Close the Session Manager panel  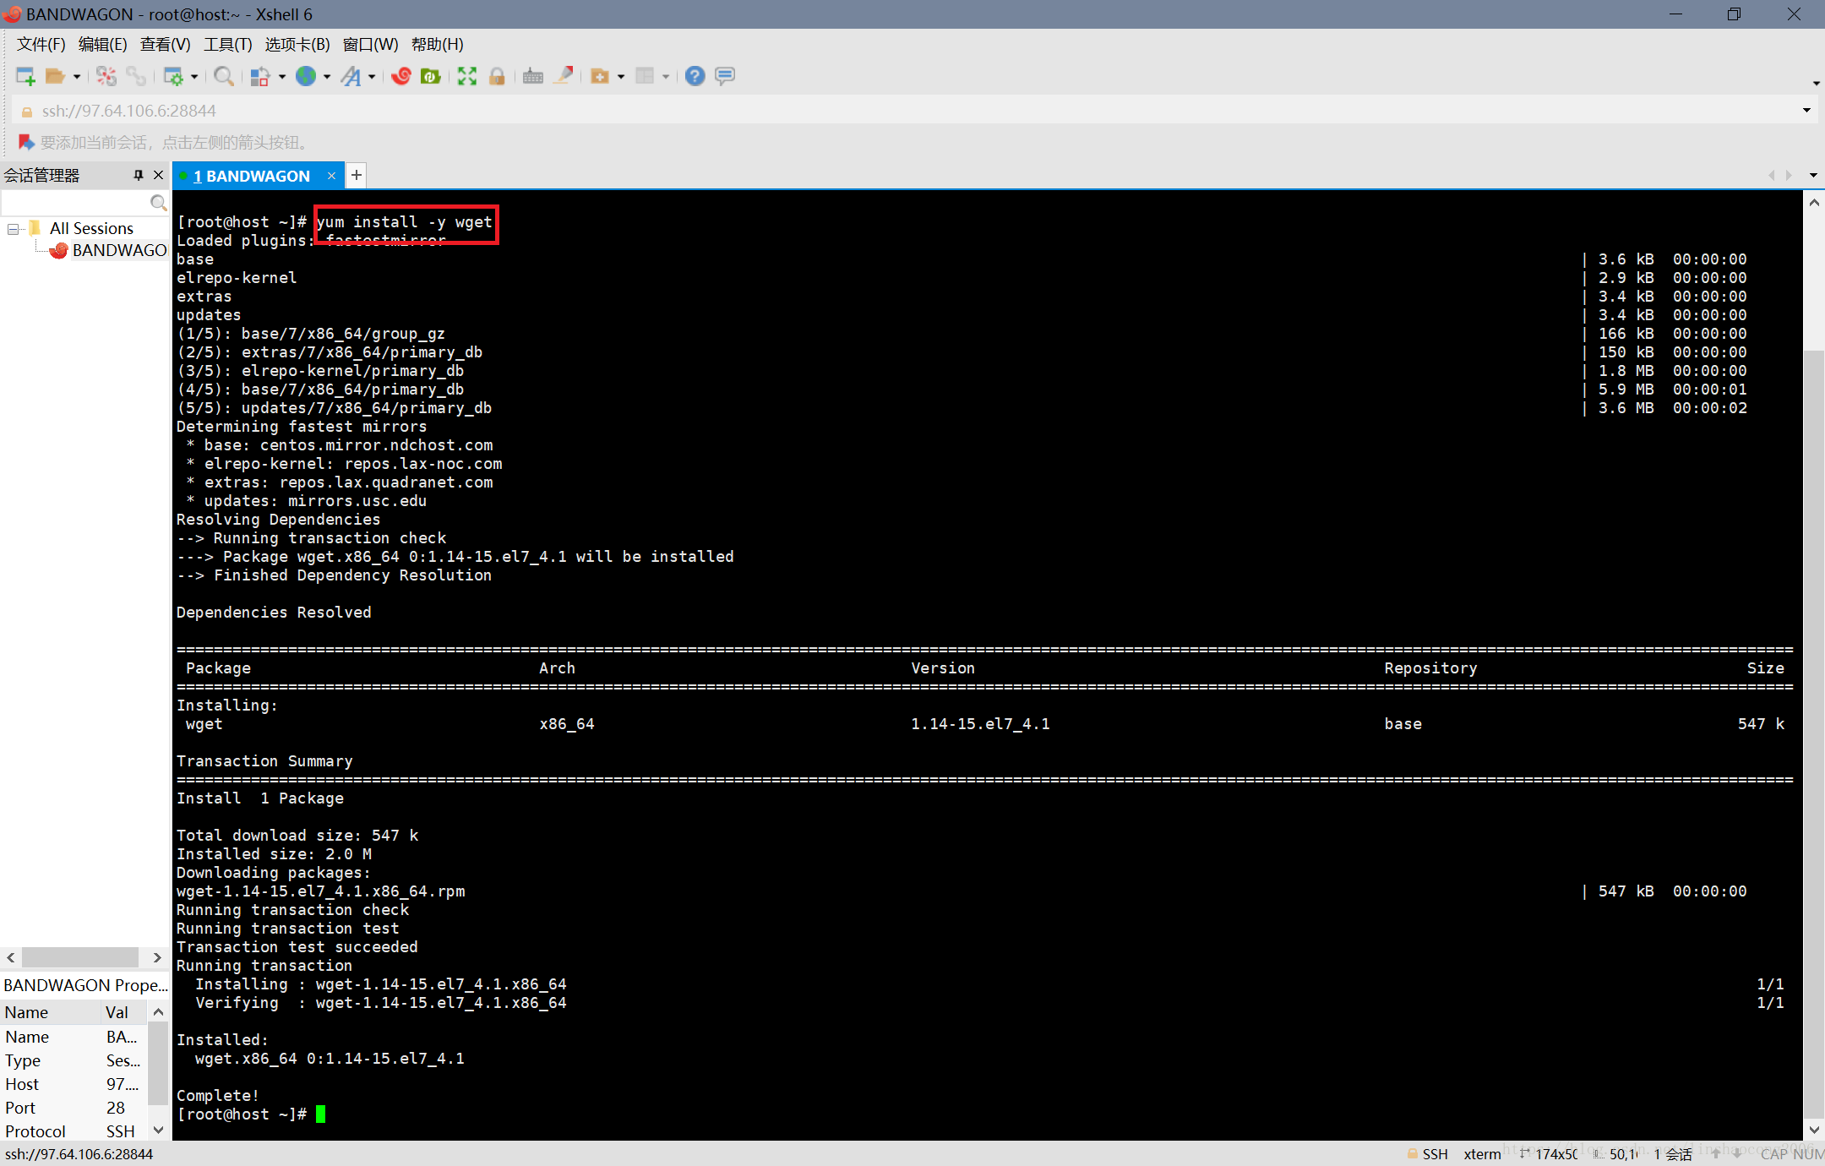coord(158,175)
